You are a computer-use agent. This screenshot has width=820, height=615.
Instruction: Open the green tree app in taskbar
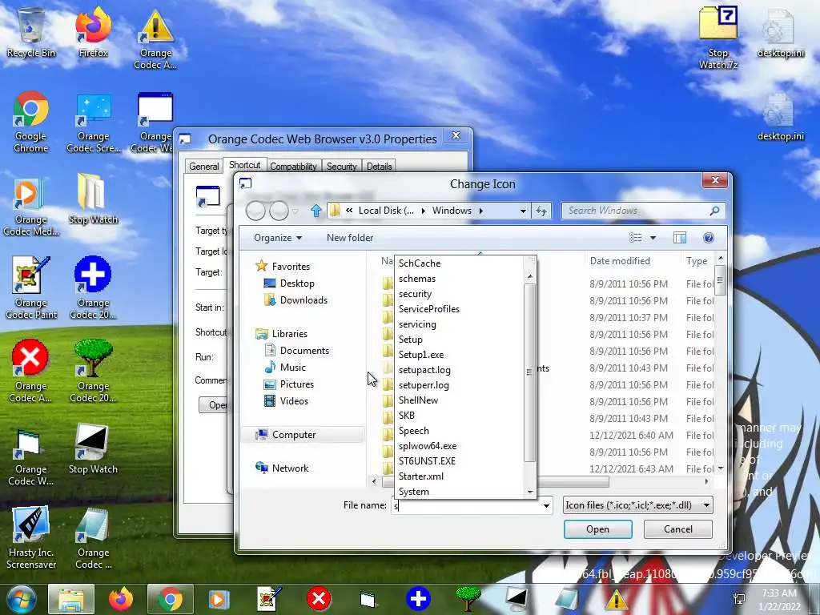pyautogui.click(x=468, y=599)
